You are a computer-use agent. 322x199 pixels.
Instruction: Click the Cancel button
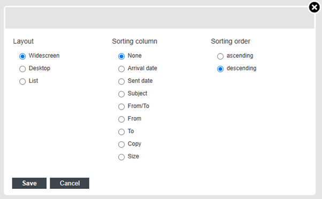[x=70, y=183]
